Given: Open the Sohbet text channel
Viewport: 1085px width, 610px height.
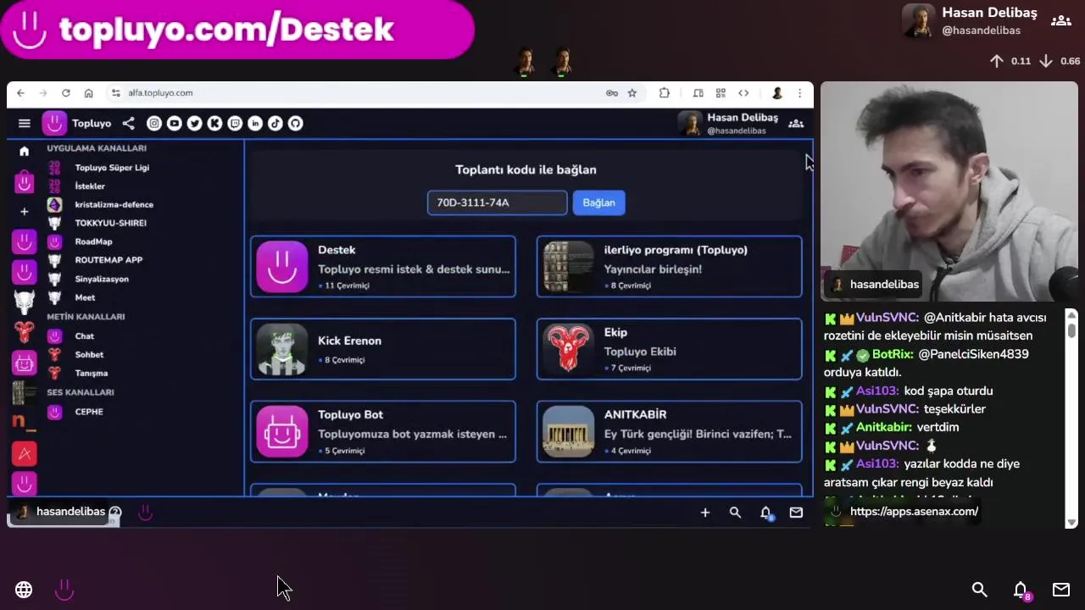Looking at the screenshot, I should pos(89,355).
